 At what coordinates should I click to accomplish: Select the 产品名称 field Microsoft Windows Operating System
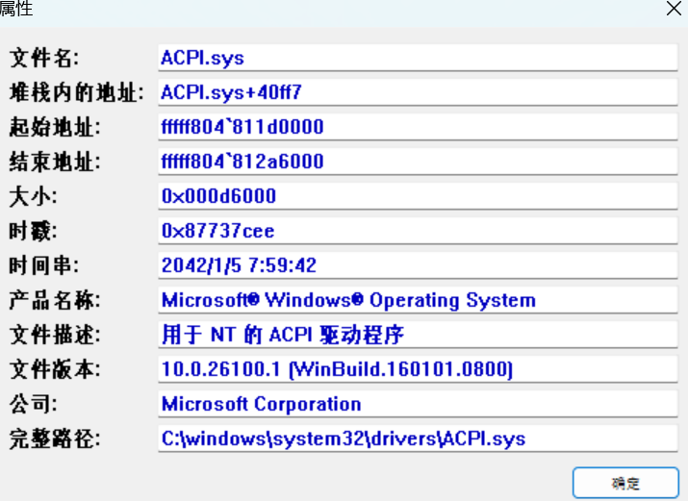coord(418,300)
